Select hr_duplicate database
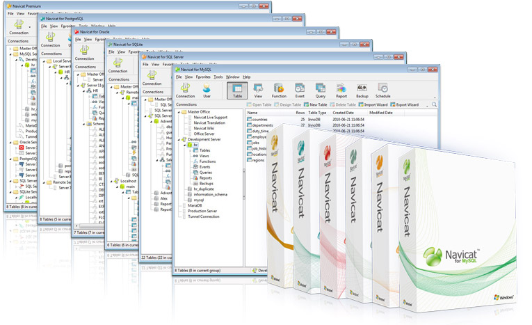 pos(204,189)
